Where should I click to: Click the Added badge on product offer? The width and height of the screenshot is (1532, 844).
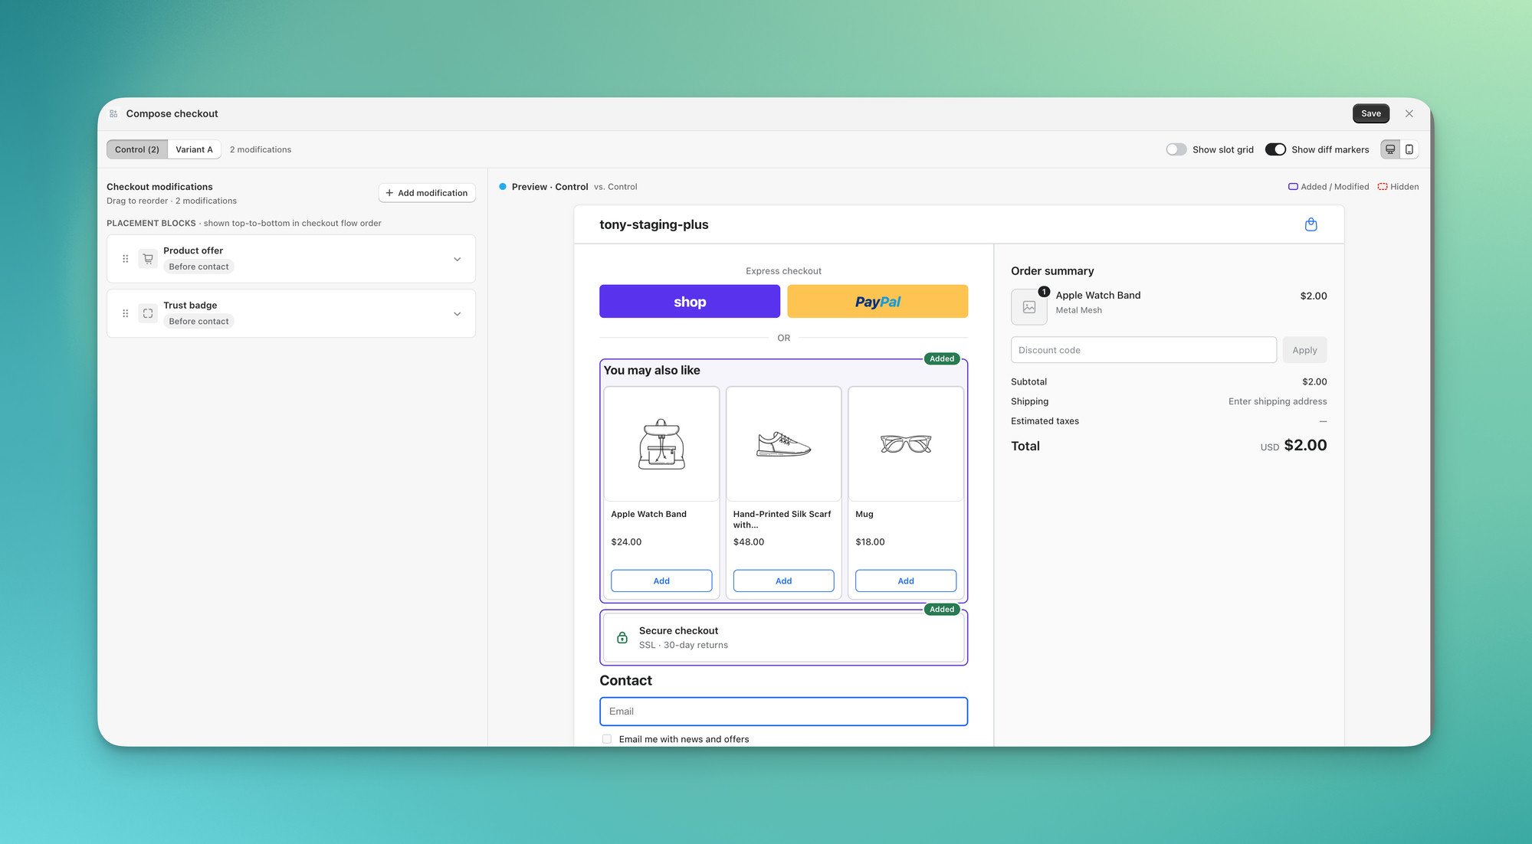[942, 358]
